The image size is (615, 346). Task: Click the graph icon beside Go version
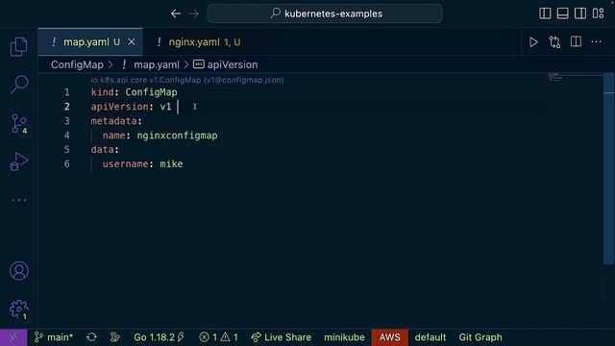click(114, 337)
